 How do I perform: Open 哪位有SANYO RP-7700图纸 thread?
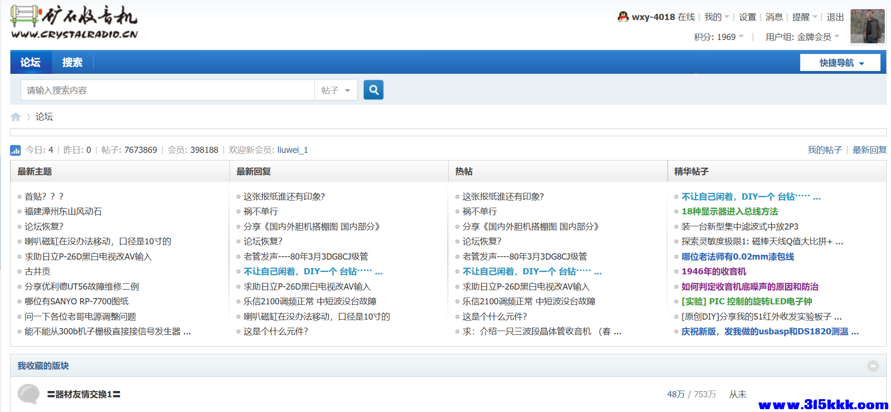(77, 301)
